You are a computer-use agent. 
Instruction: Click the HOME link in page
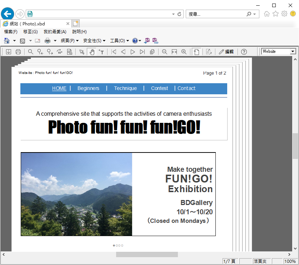(59, 89)
